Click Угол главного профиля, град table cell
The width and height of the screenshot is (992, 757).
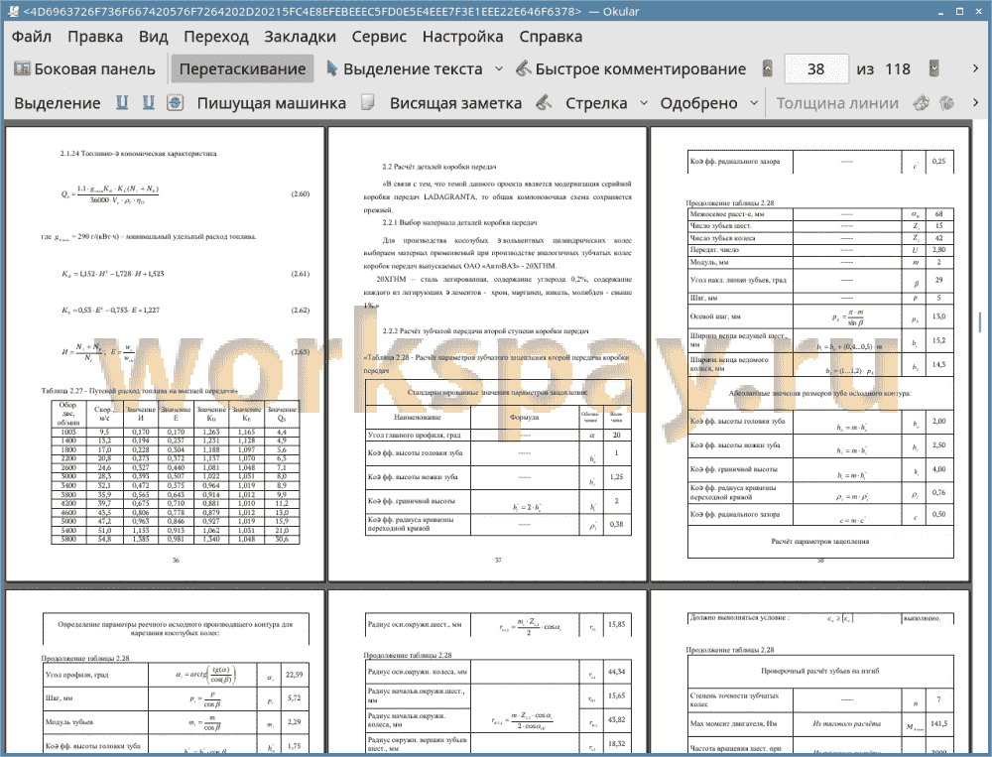click(418, 436)
